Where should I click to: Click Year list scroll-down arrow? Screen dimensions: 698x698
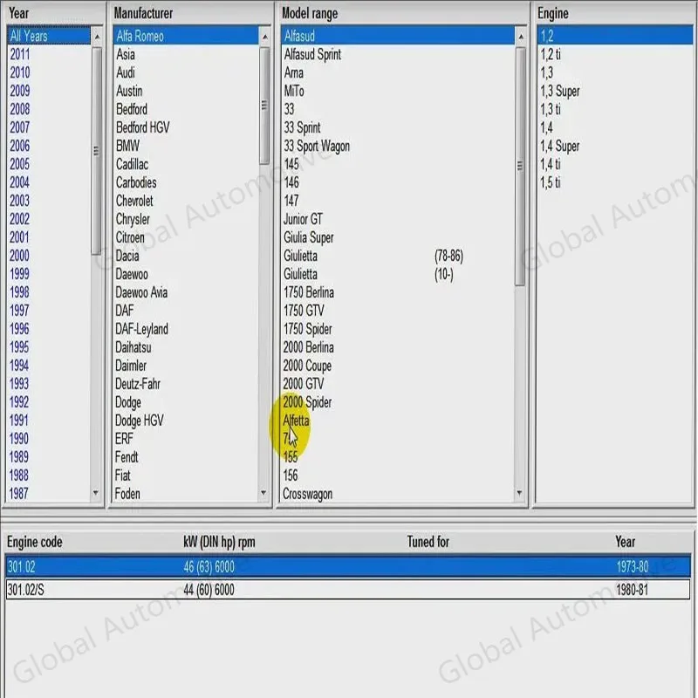point(96,493)
